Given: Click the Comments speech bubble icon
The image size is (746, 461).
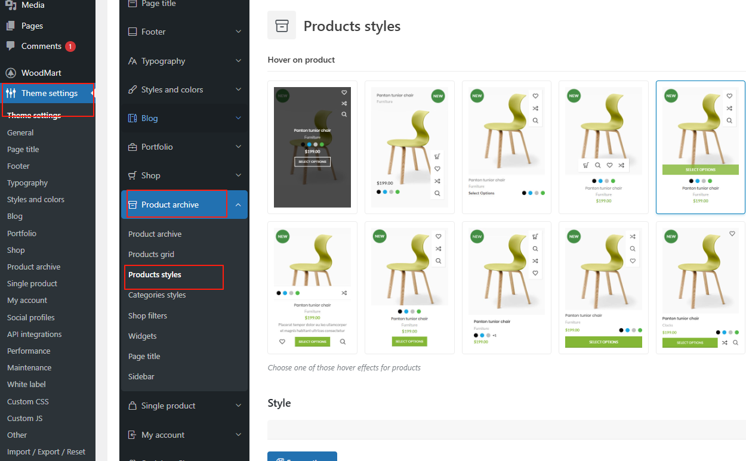Looking at the screenshot, I should tap(10, 46).
